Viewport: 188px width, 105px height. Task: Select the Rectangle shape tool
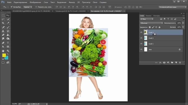coord(8,47)
